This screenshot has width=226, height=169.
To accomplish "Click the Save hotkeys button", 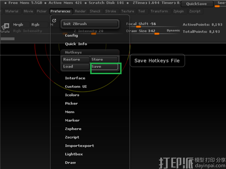I will point(104,66).
